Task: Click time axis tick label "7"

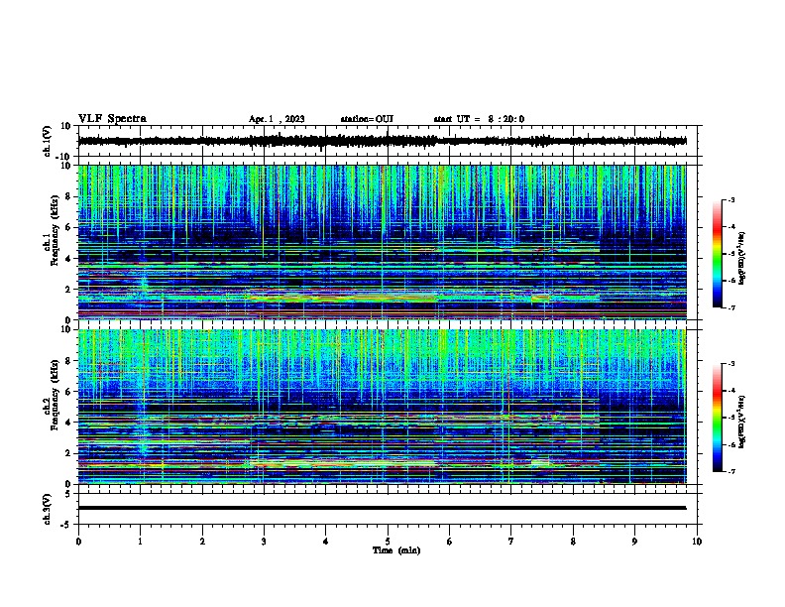Action: click(x=511, y=542)
